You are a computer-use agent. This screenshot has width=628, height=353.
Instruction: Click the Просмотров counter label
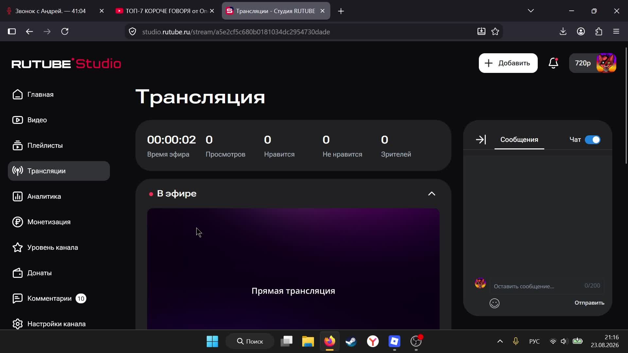225,154
